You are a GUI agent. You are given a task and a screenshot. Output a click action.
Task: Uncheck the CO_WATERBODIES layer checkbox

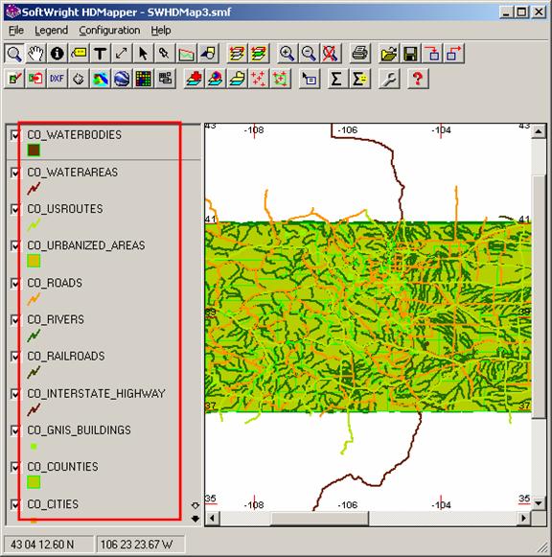(15, 135)
